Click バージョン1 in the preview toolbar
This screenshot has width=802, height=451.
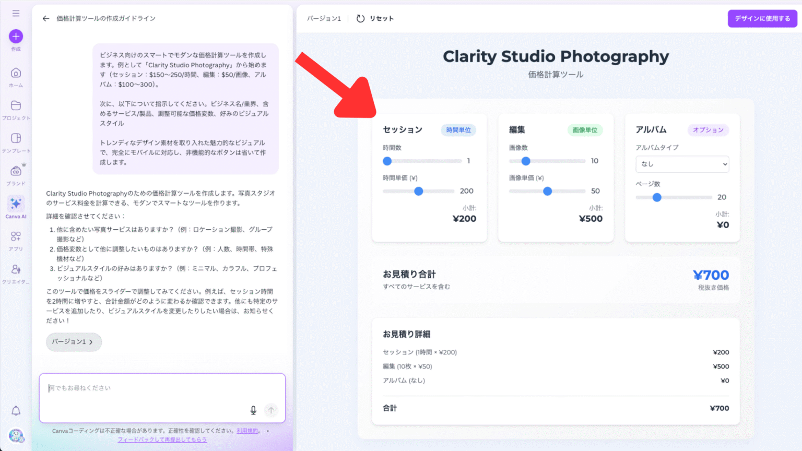coord(323,18)
